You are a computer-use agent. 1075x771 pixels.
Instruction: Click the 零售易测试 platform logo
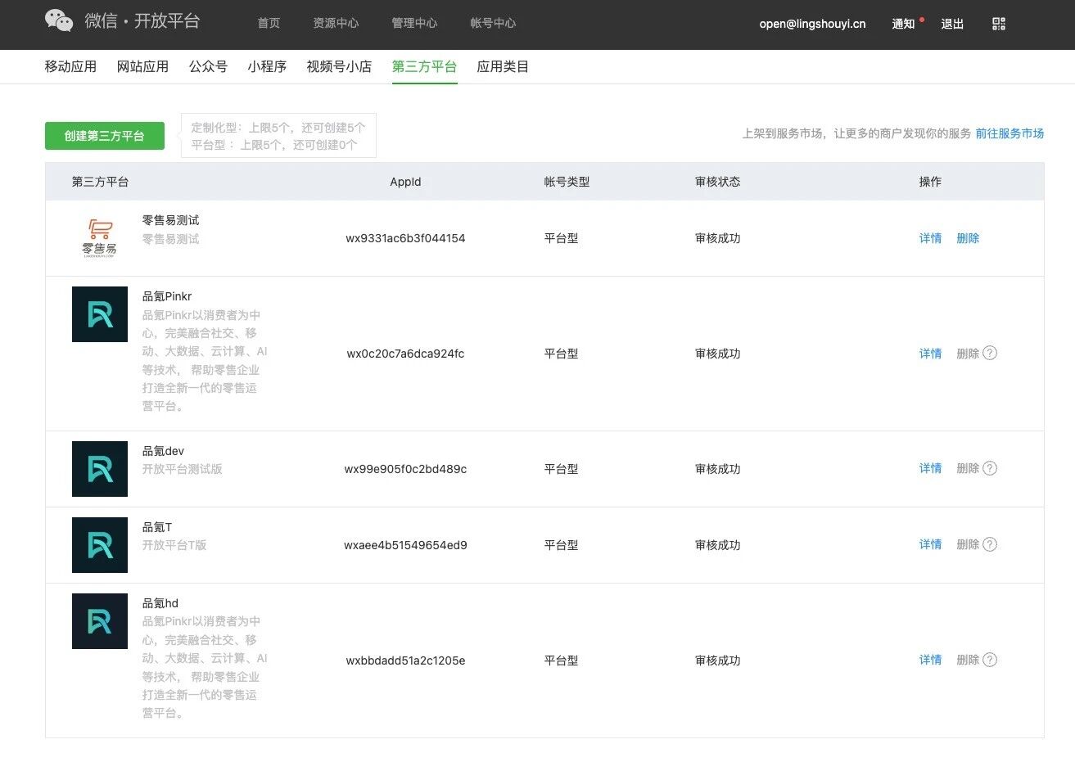point(100,238)
